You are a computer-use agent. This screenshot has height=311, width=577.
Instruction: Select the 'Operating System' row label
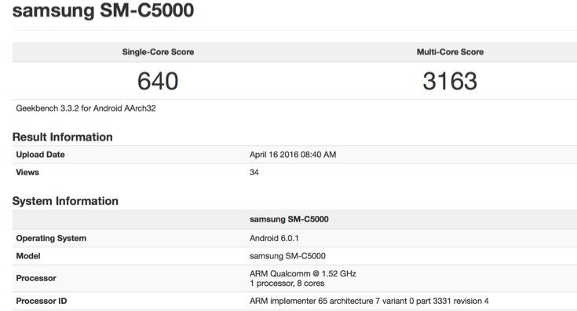pos(51,238)
